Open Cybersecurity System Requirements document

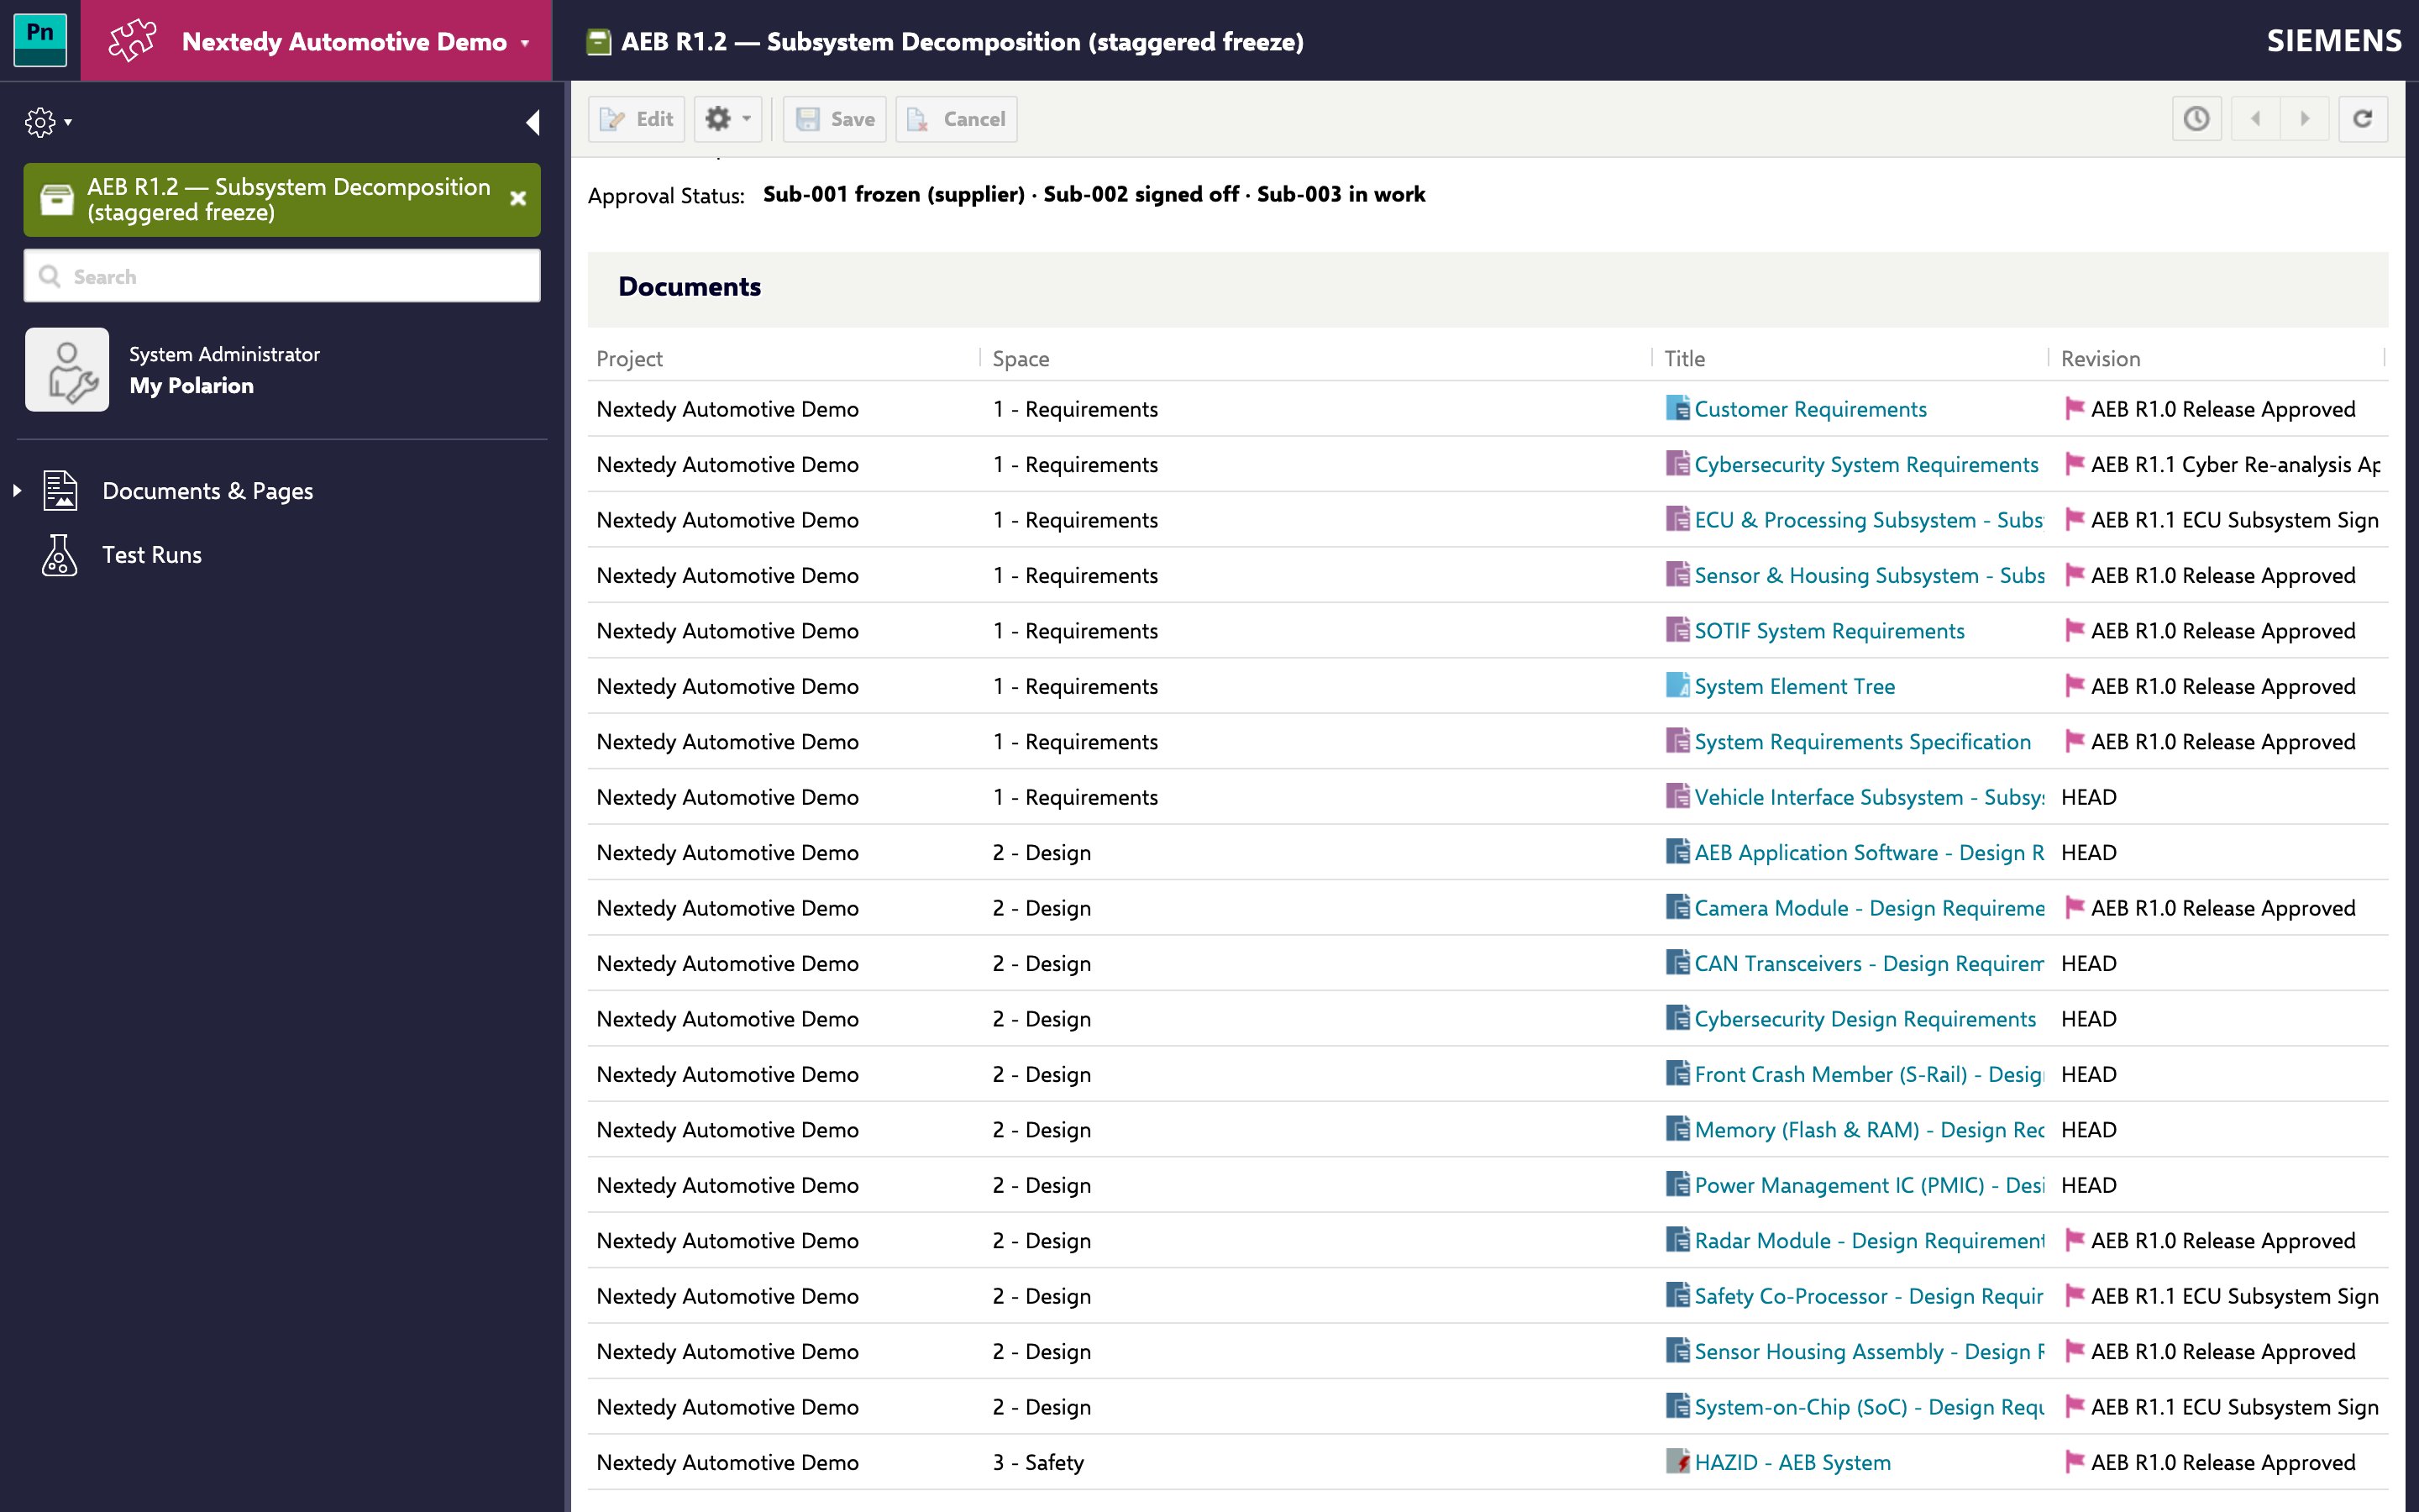[1866, 464]
